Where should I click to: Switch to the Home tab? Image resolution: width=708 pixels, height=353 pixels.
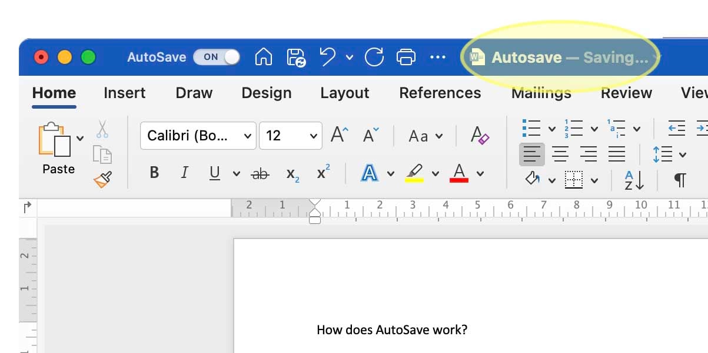[54, 93]
